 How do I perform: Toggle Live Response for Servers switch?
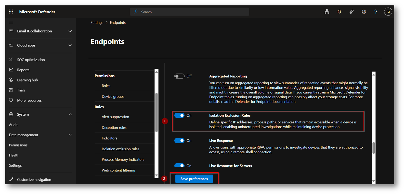(x=179, y=165)
